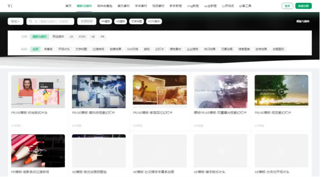The height and width of the screenshot is (177, 321).
Task: Select the 幻灯片 tag filter
Action: (x=160, y=49)
